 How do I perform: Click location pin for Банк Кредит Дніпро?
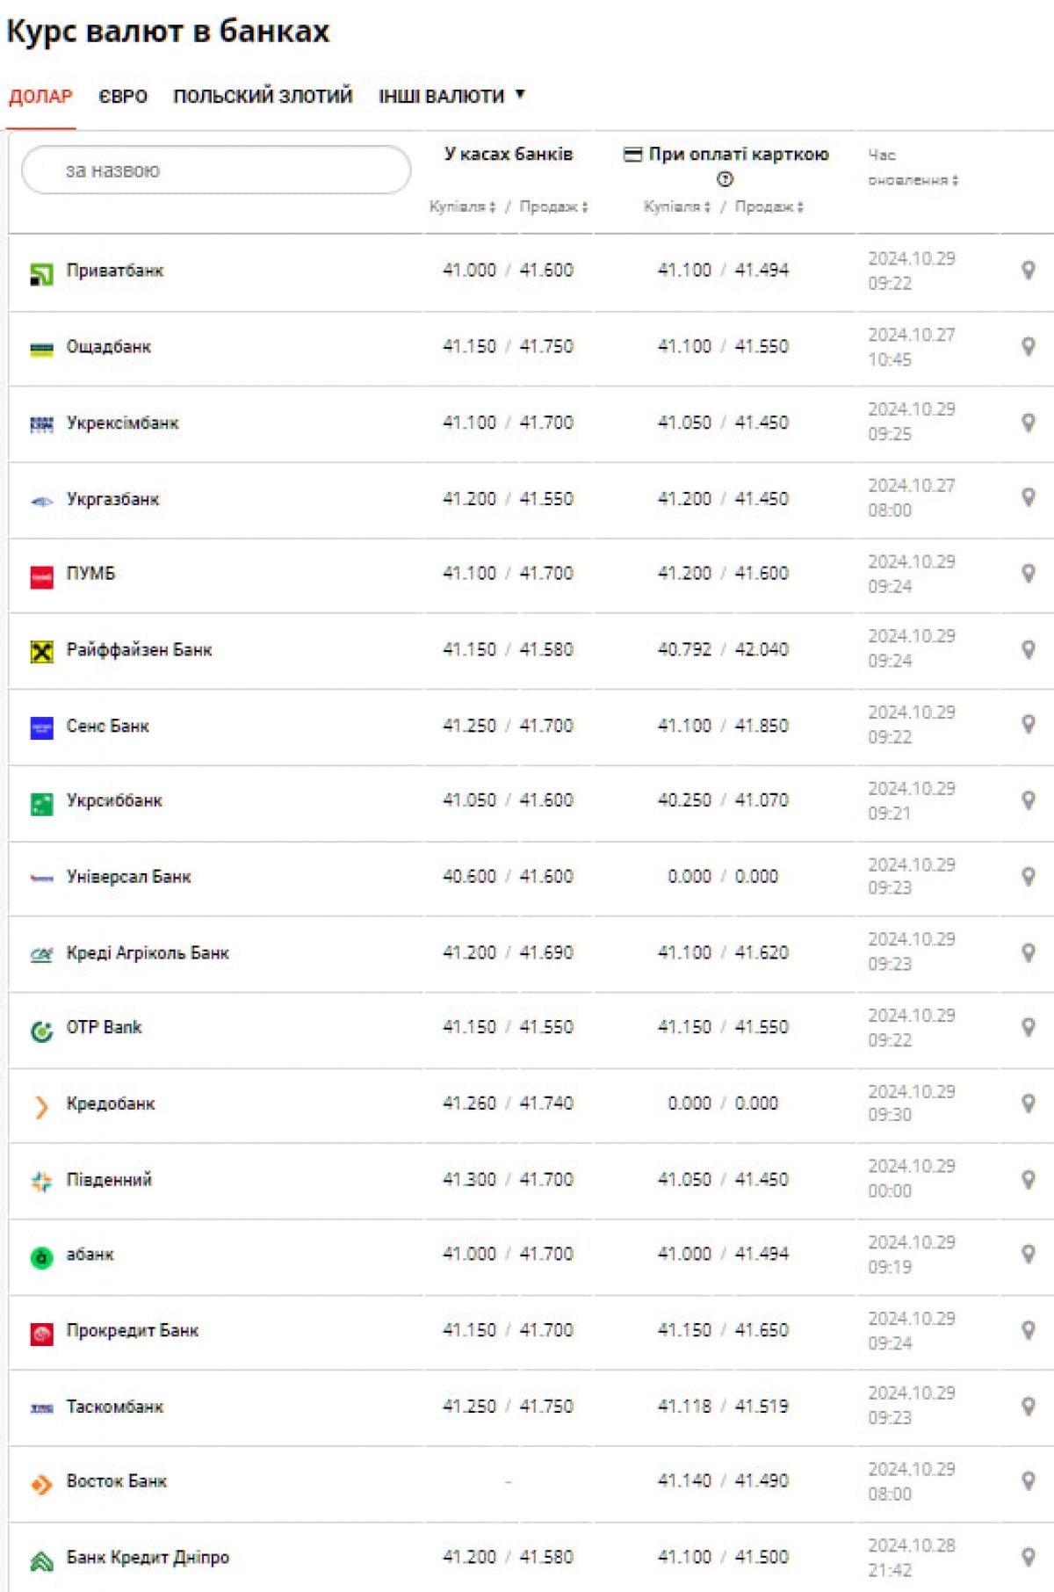(x=1028, y=1557)
